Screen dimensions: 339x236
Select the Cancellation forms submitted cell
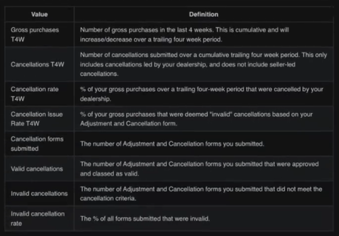point(37,144)
